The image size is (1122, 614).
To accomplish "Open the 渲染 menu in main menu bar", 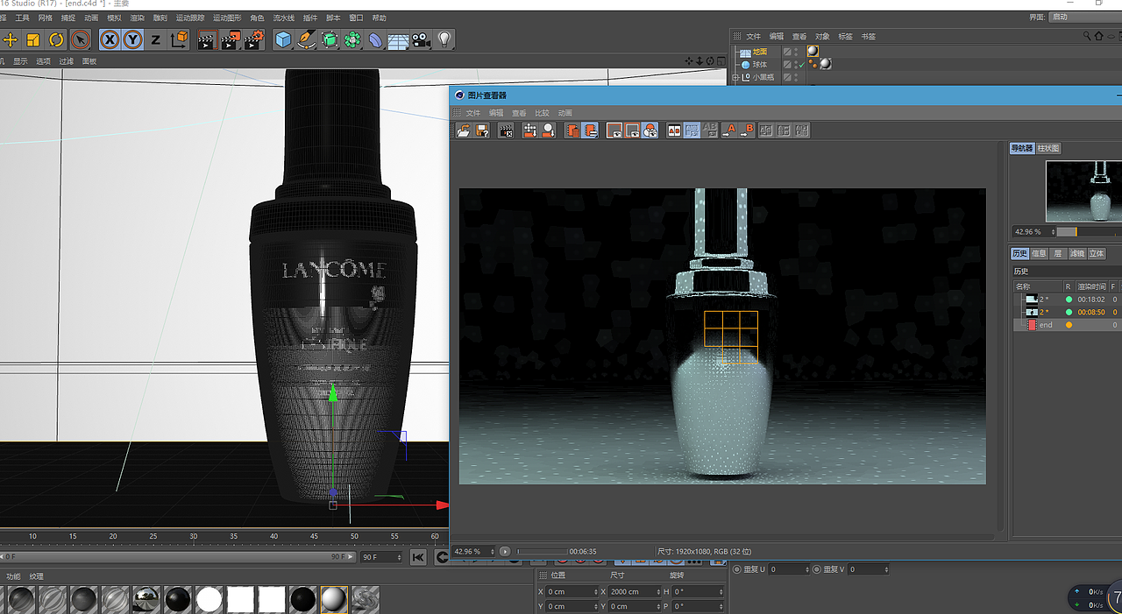I will 137,18.
